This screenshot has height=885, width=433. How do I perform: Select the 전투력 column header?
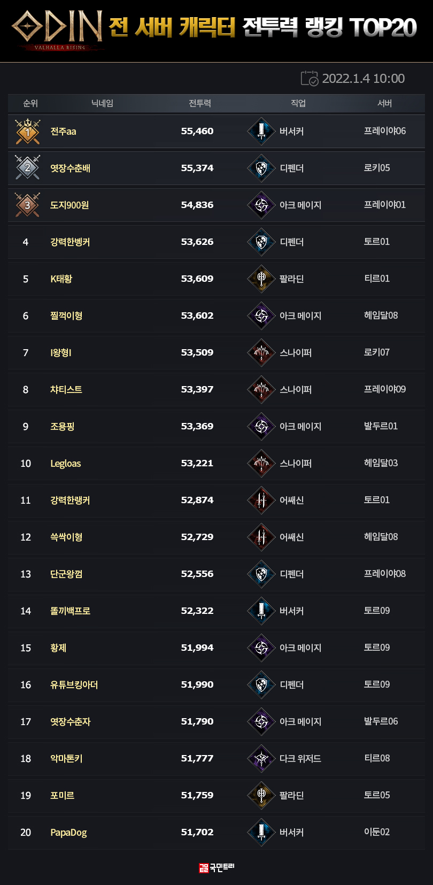point(200,103)
